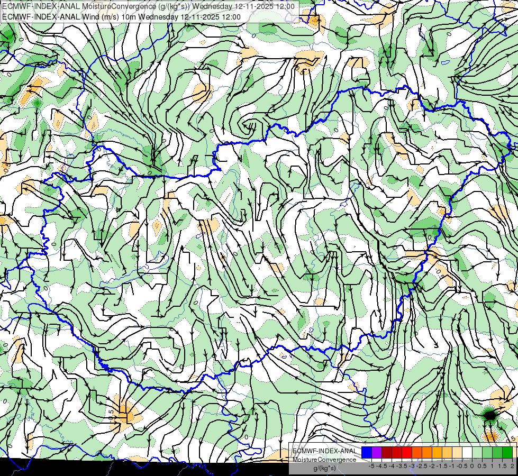The width and height of the screenshot is (518, 476).
Task: Click the Wind 10m title line at top
Action: pos(121,16)
